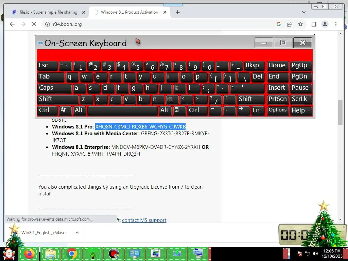The image size is (348, 261).
Task: Click the Enter key on On-Screen Keyboard
Action: coord(247,88)
